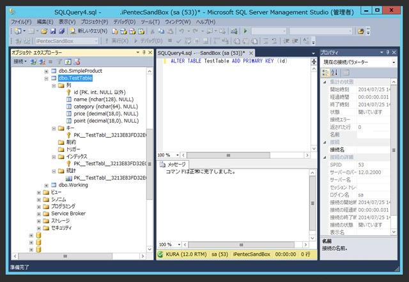409x282 pixels.
Task: Click the デバッグ(D) debug button
Action: pos(148,41)
